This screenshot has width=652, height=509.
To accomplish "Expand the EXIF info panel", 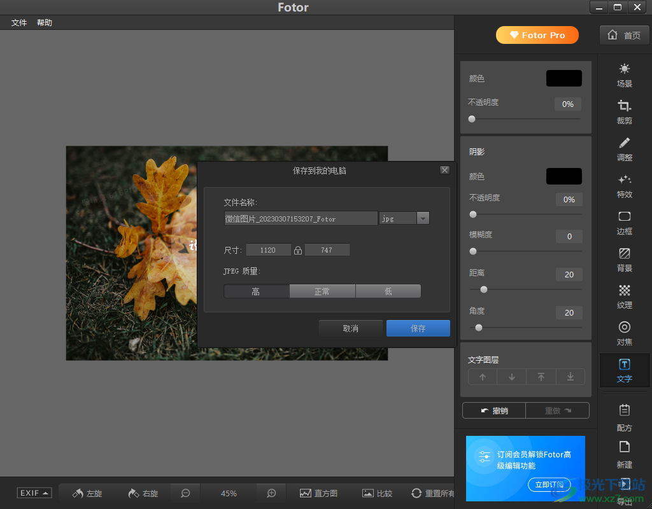I will [x=34, y=493].
